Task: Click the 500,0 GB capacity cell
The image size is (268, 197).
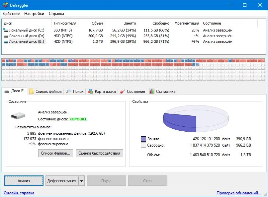Action: pos(96,36)
